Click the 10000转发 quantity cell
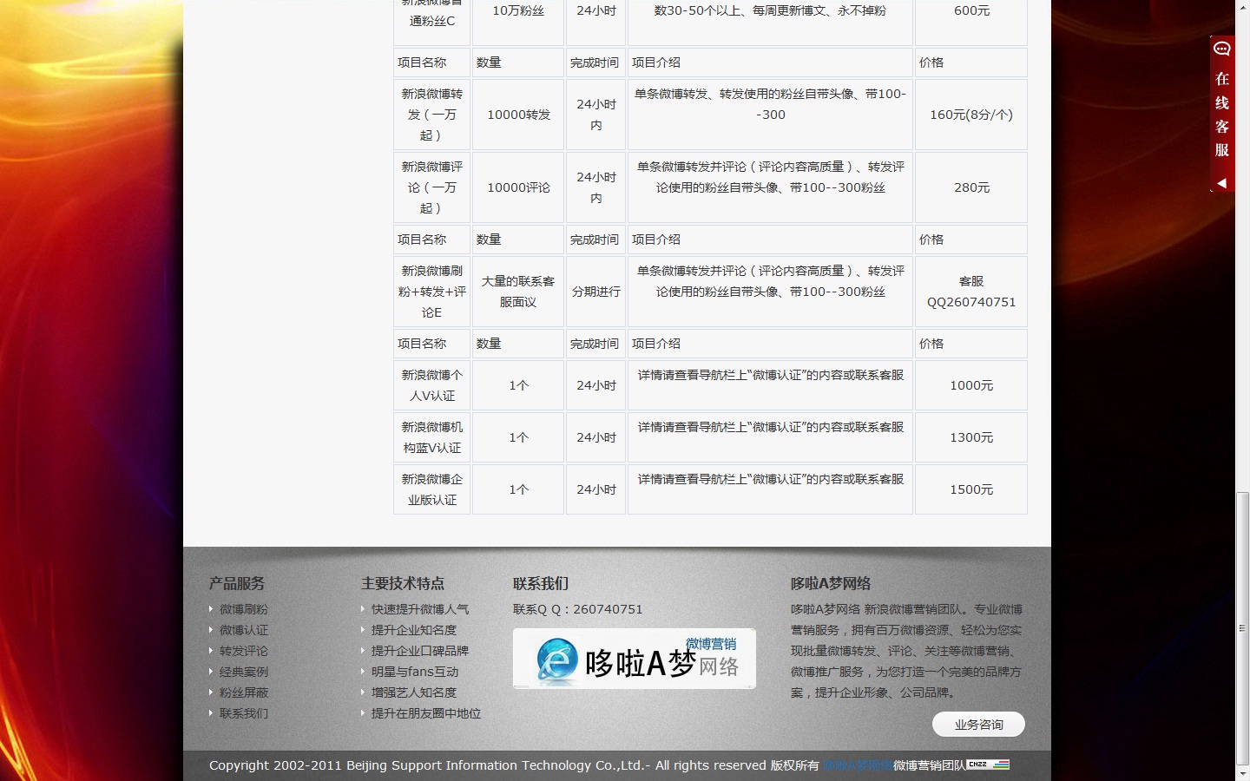Screen dimensions: 1250x781 518,115
